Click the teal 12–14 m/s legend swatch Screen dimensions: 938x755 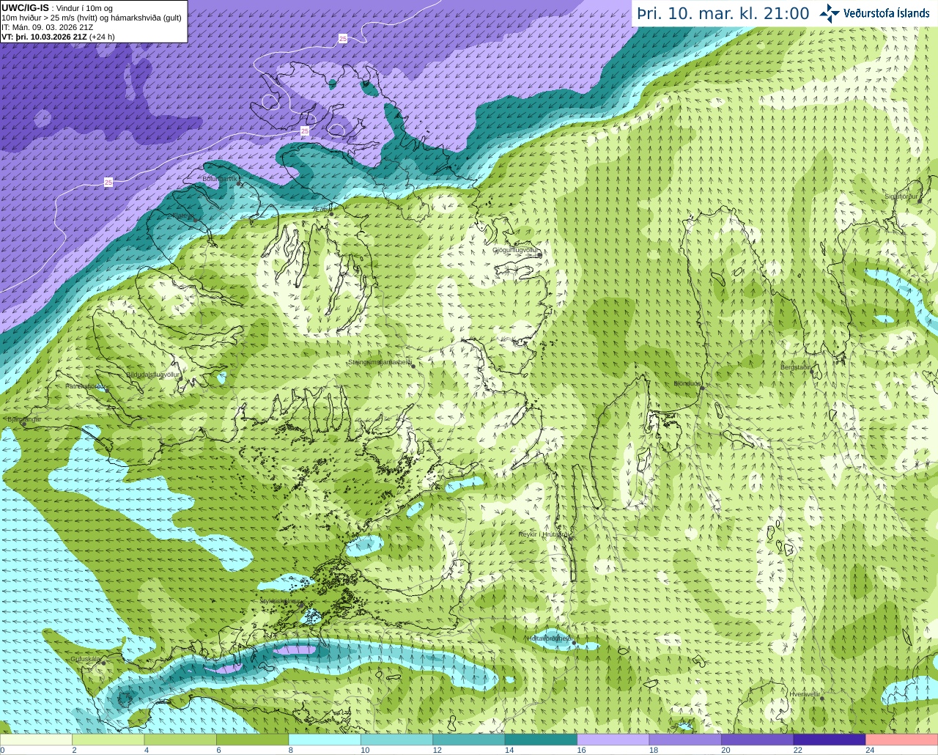[469, 740]
